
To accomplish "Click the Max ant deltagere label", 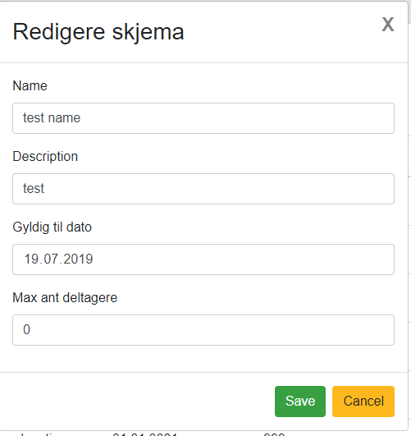I will 65,298.
